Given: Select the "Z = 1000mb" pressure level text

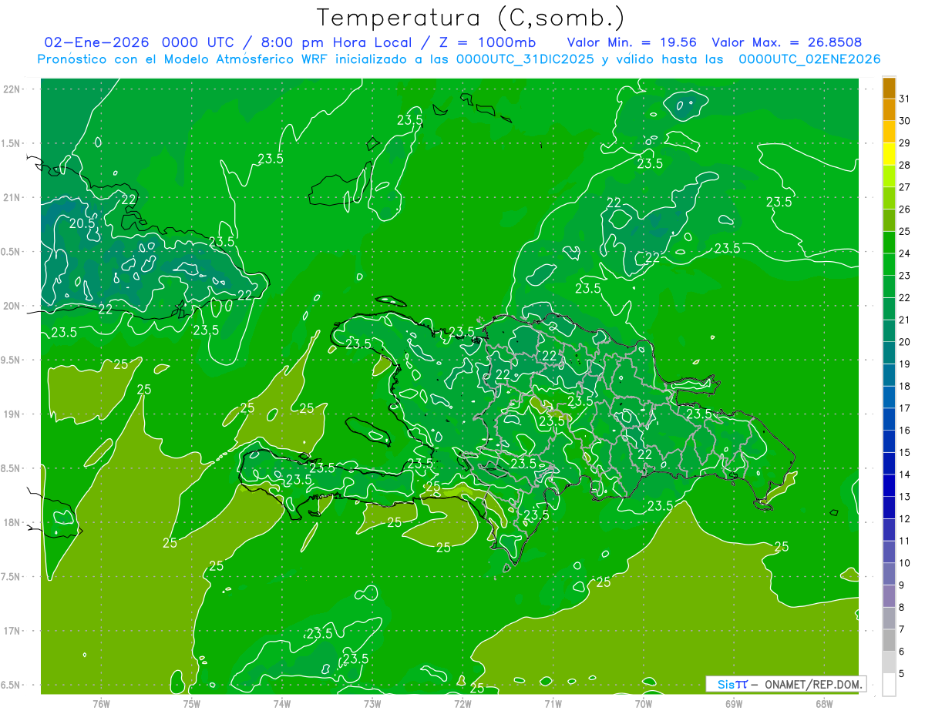Looking at the screenshot, I should 487,42.
